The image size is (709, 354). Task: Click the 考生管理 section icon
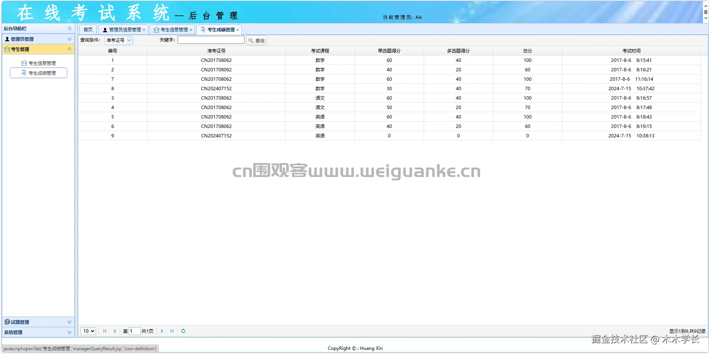[x=7, y=49]
